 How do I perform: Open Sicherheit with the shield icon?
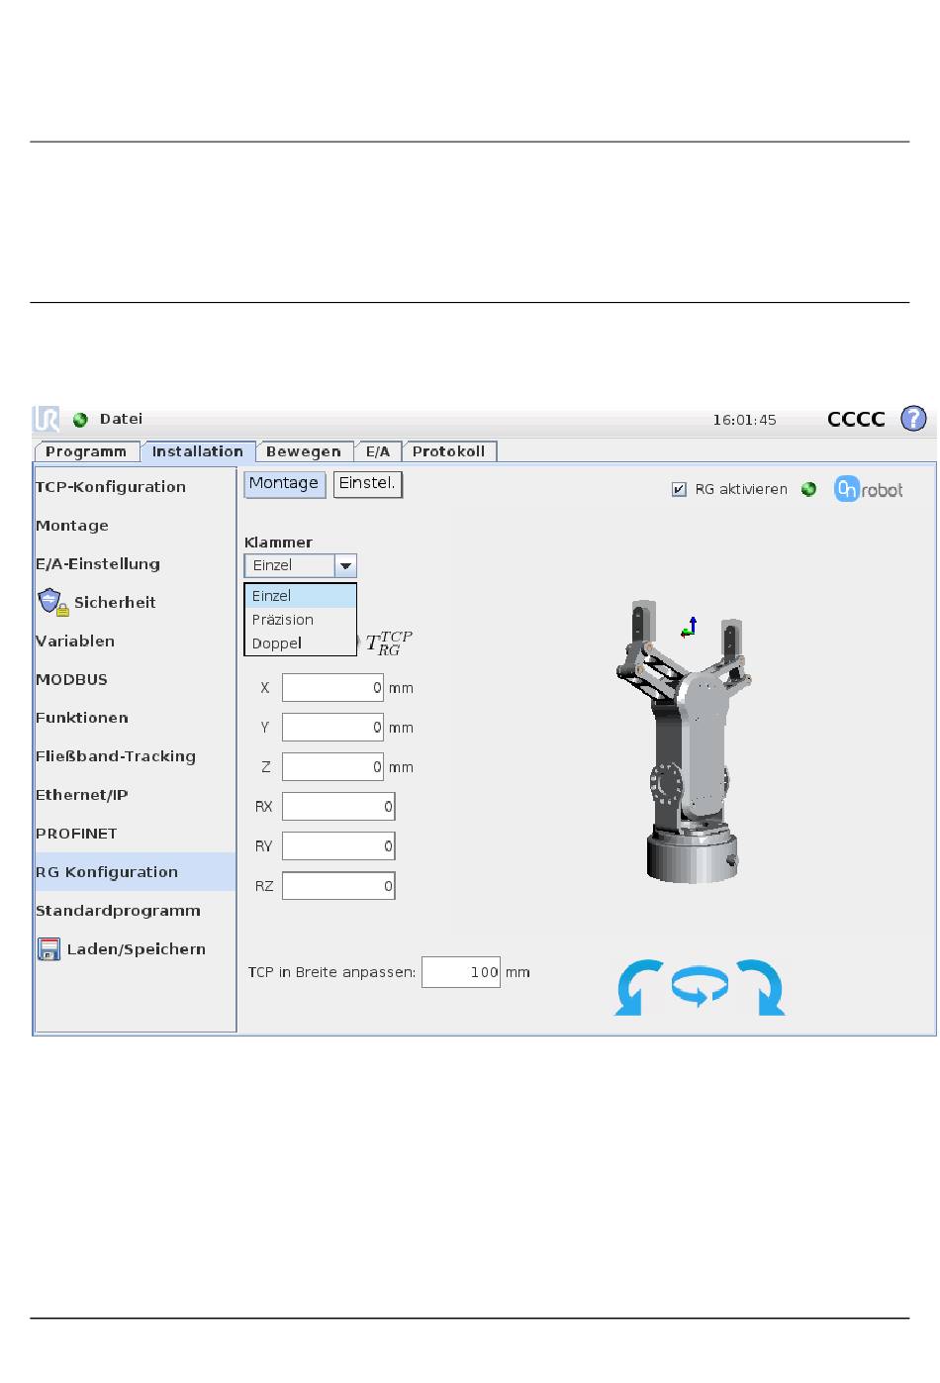click(x=49, y=602)
